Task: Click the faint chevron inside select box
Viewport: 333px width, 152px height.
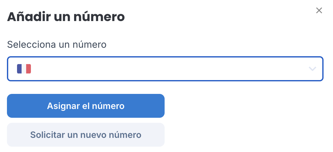Action: click(x=313, y=69)
